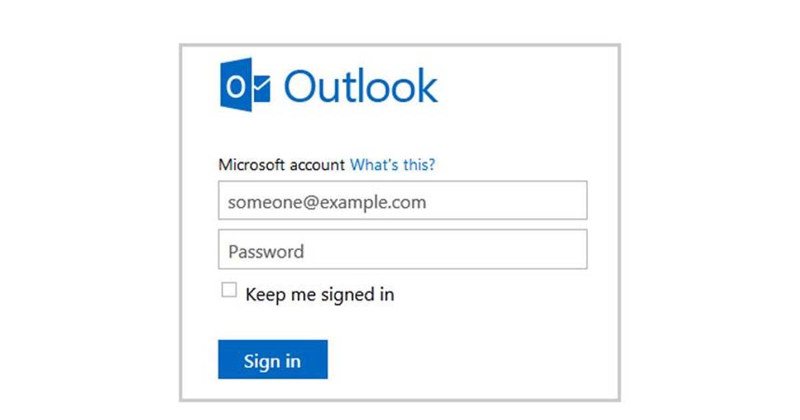Focus the Password input field

tap(402, 249)
